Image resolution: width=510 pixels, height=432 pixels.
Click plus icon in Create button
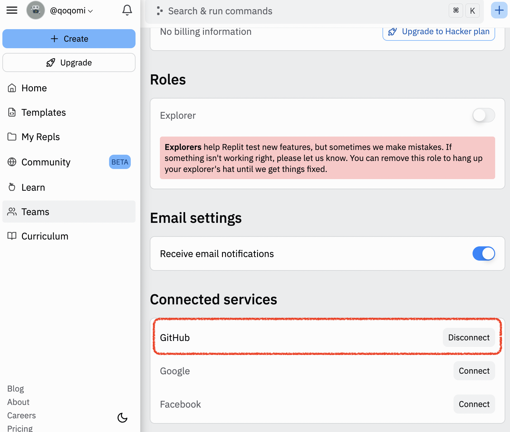(x=54, y=39)
